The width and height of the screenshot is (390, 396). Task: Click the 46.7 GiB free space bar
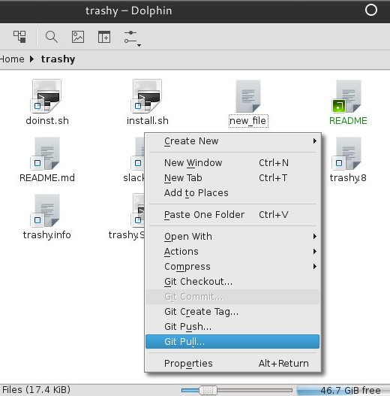(343, 391)
